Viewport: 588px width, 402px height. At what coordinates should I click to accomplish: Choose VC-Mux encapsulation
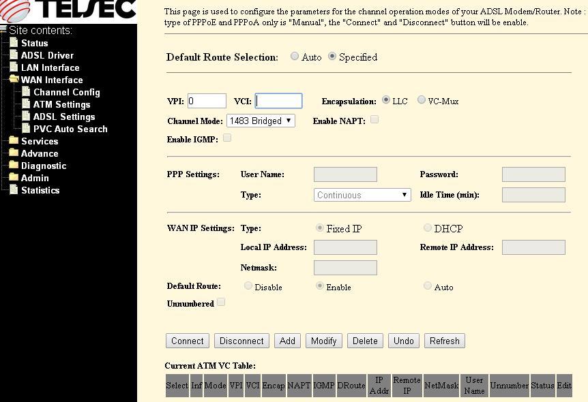pos(422,99)
